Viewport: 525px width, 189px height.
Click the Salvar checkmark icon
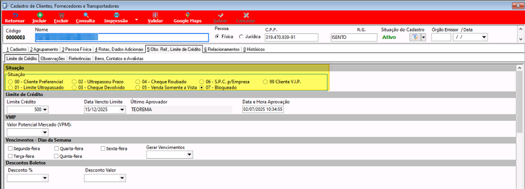point(220,15)
